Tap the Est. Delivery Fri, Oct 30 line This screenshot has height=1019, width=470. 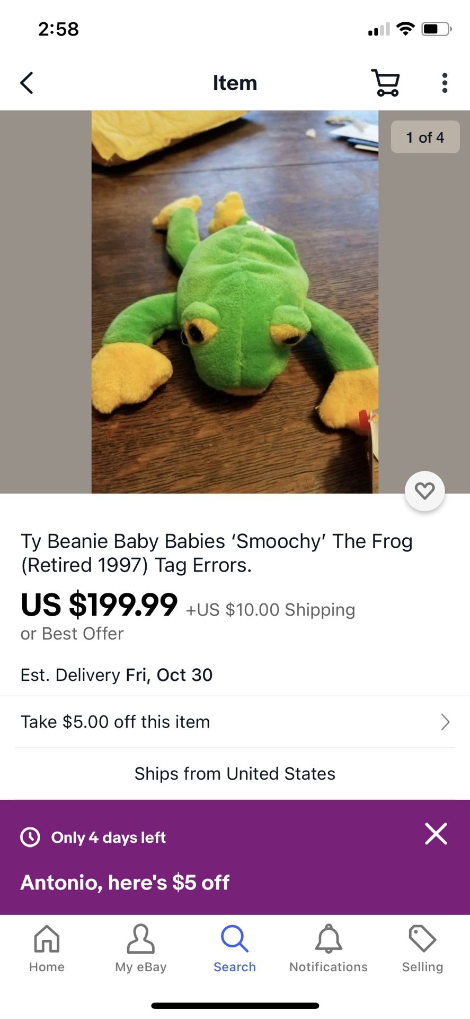click(x=117, y=675)
